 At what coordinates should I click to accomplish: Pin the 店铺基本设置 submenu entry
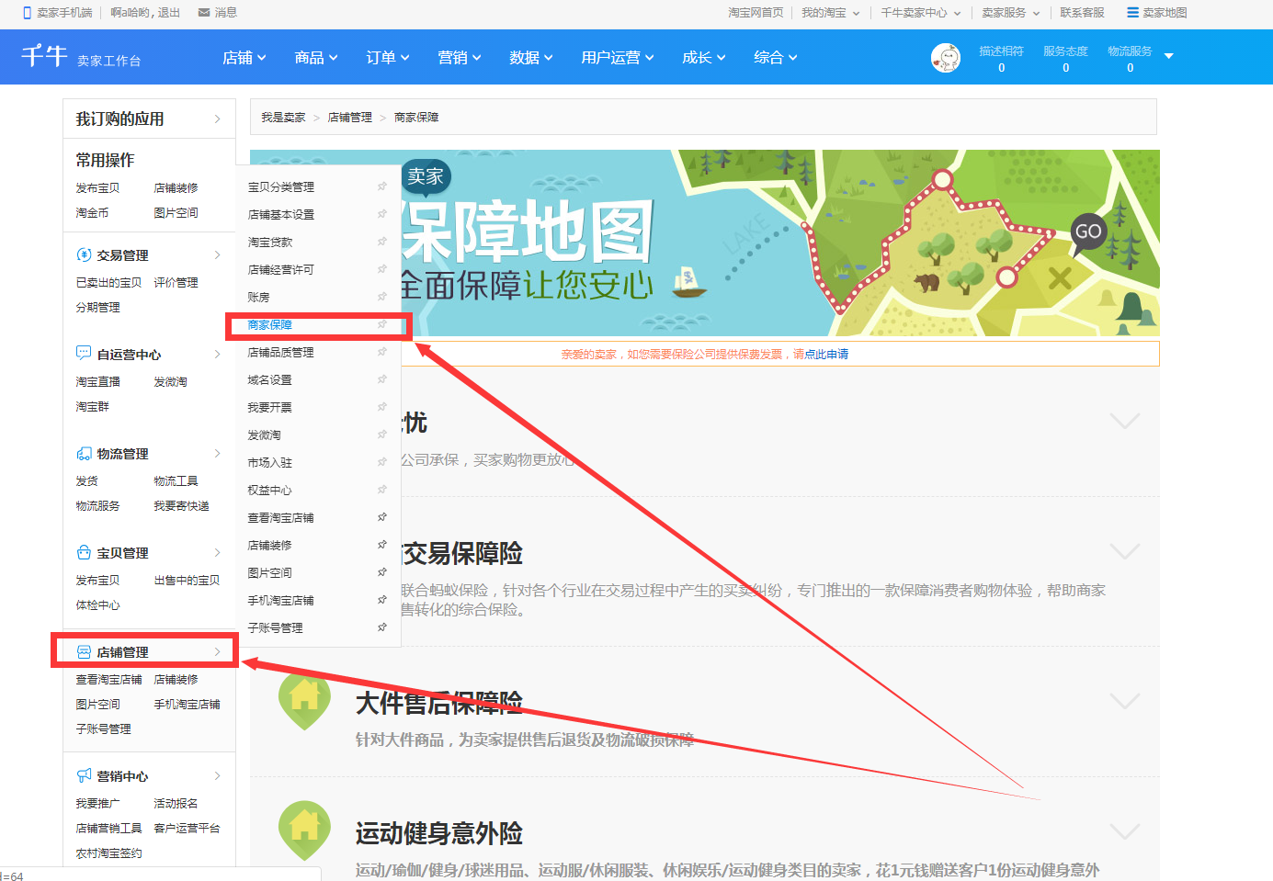click(x=382, y=214)
